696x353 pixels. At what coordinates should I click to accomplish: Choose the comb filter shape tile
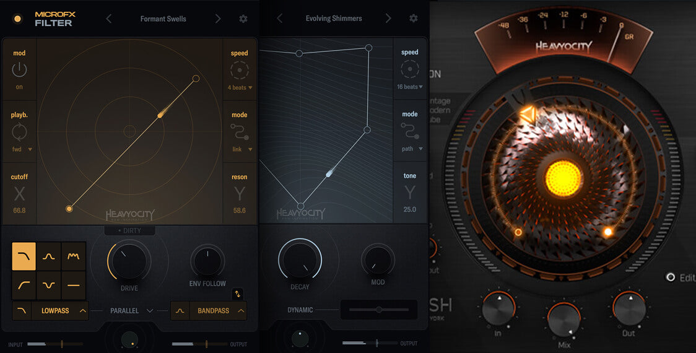pos(73,256)
